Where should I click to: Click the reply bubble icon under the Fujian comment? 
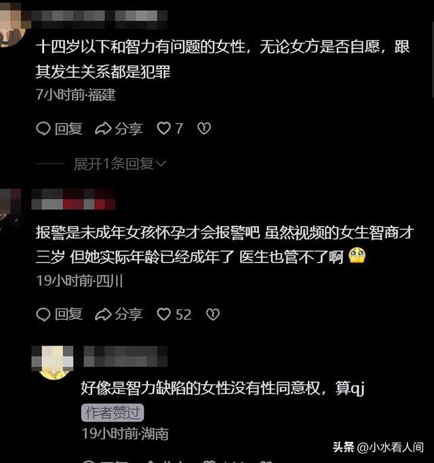(x=43, y=129)
